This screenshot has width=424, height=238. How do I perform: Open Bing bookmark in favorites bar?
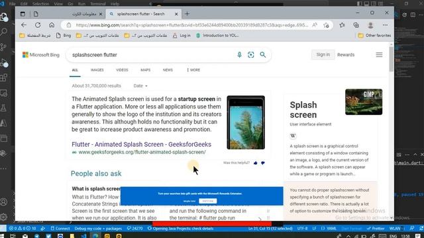64,35
